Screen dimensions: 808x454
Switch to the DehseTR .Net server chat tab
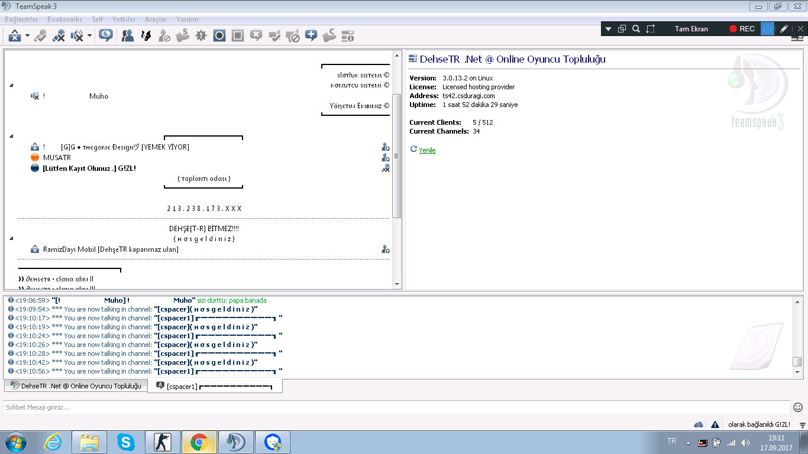click(x=76, y=385)
